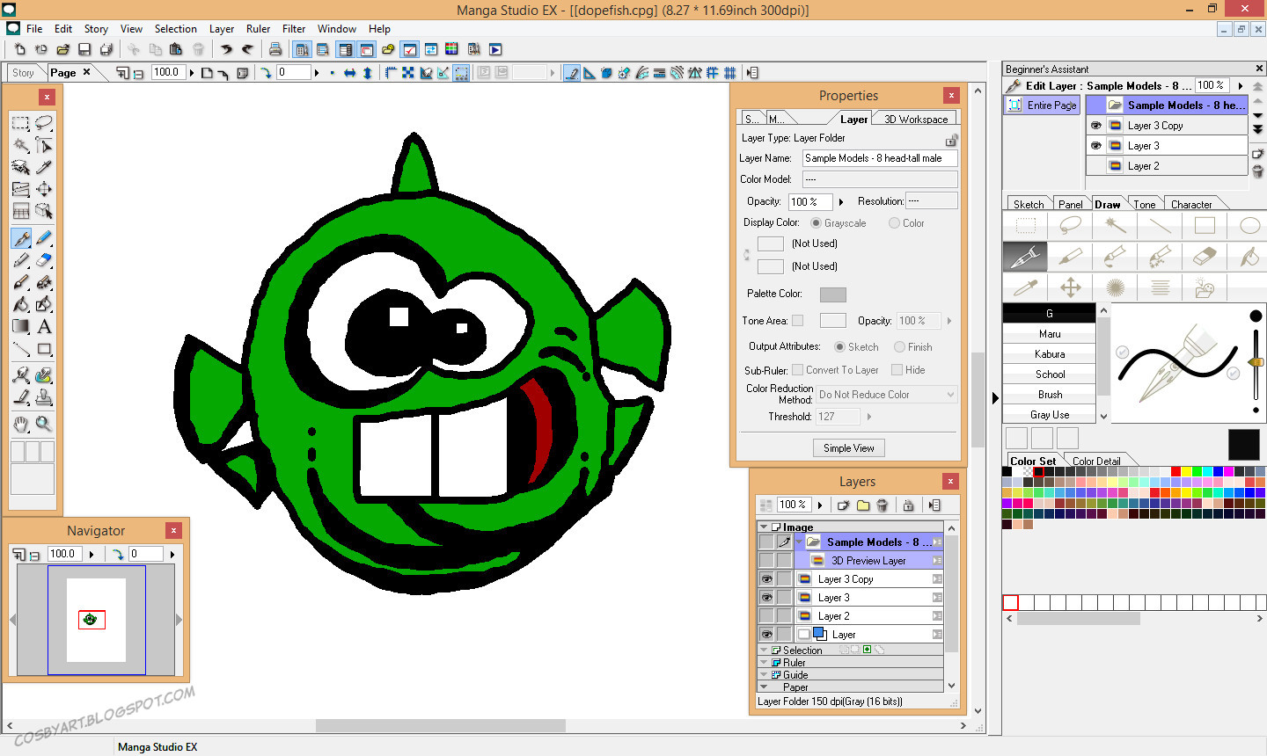Select the Pencil tool in tool palette
This screenshot has width=1267, height=756.
coord(44,238)
